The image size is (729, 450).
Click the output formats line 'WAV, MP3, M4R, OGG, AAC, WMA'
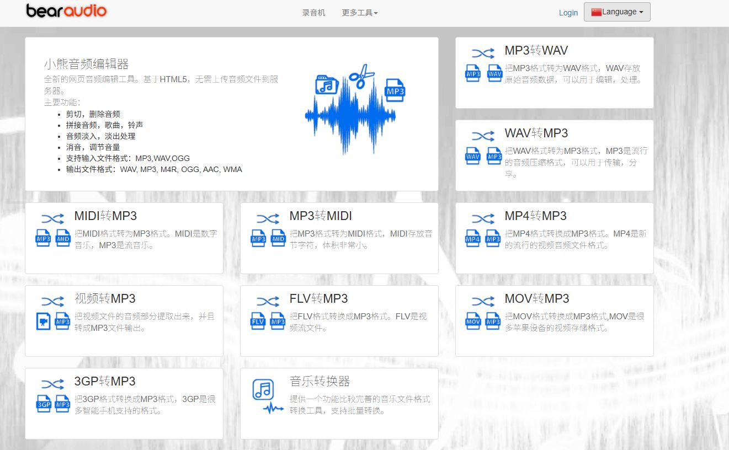click(181, 169)
